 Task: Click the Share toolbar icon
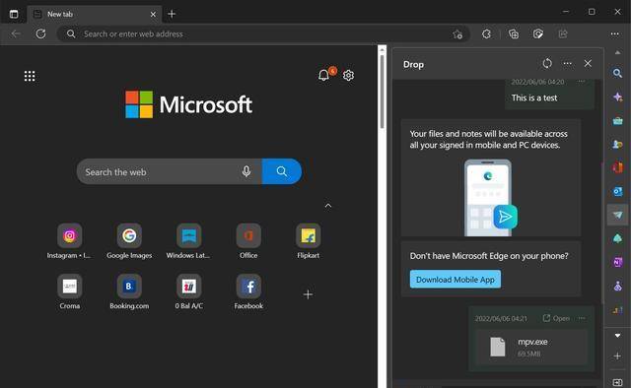click(563, 34)
